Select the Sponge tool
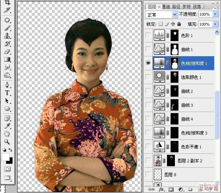The height and width of the screenshot is (193, 221). 7,75
